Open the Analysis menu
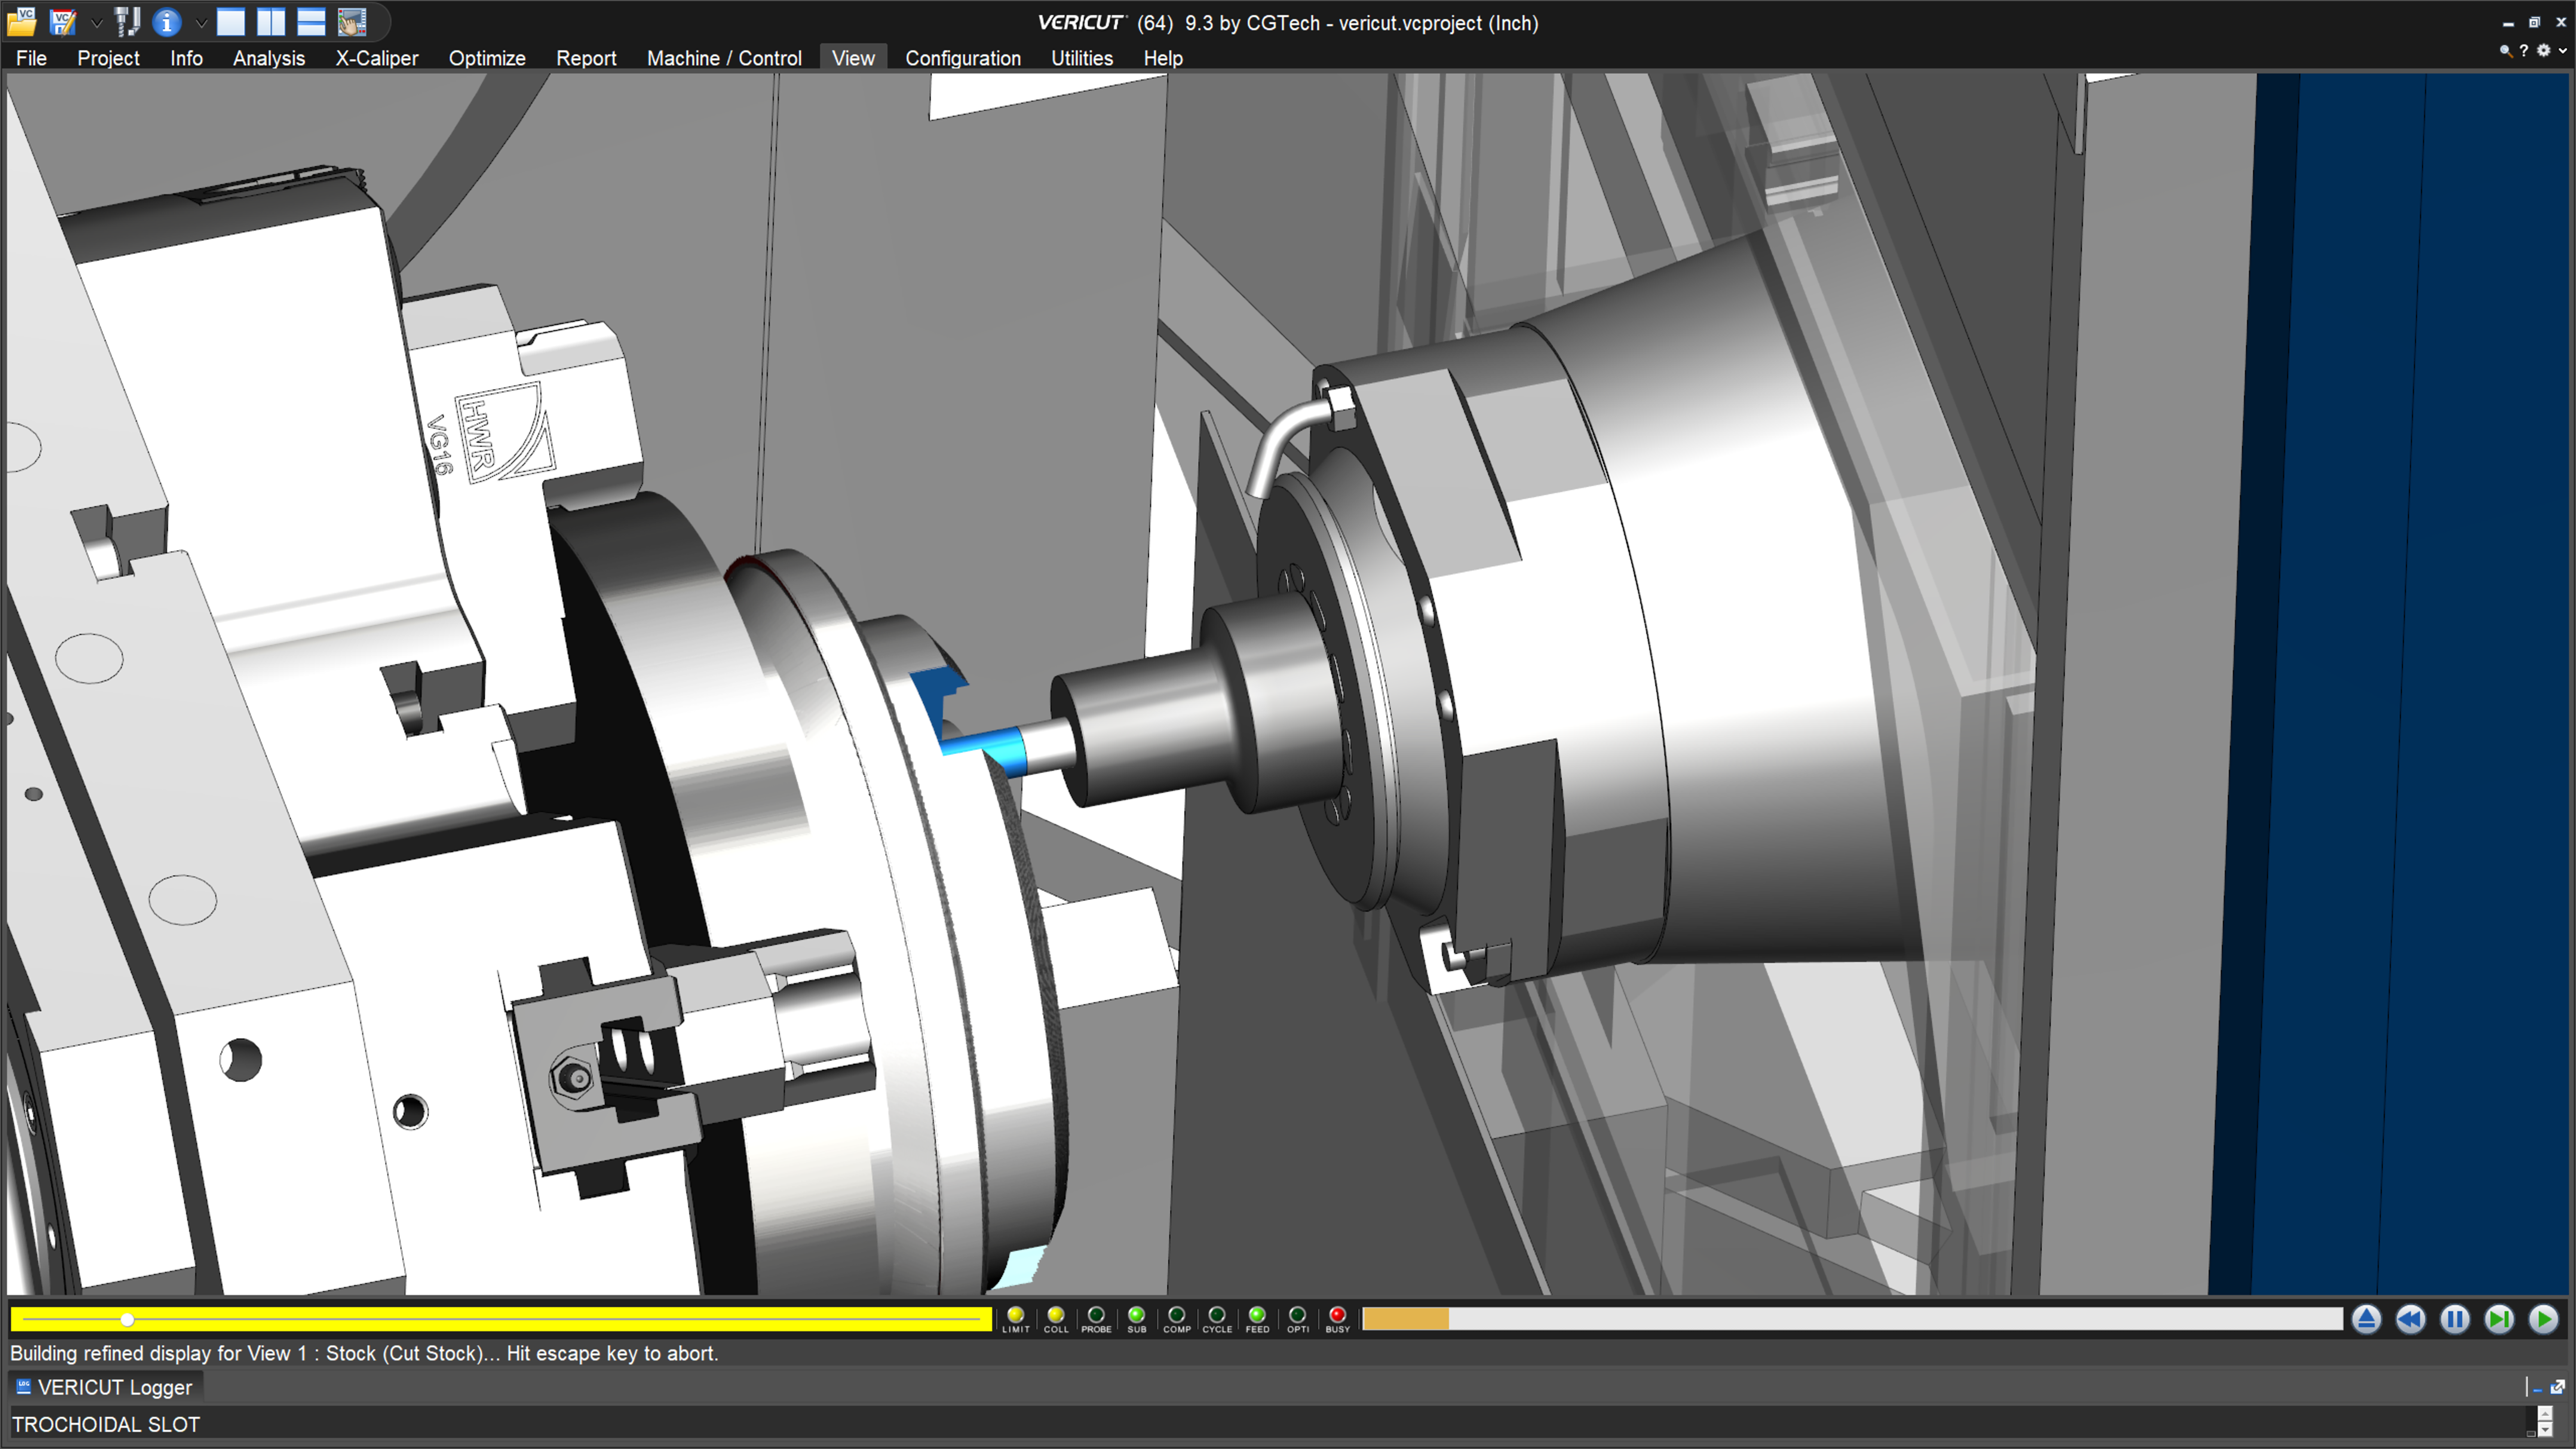Image resolution: width=2576 pixels, height=1449 pixels. (269, 58)
